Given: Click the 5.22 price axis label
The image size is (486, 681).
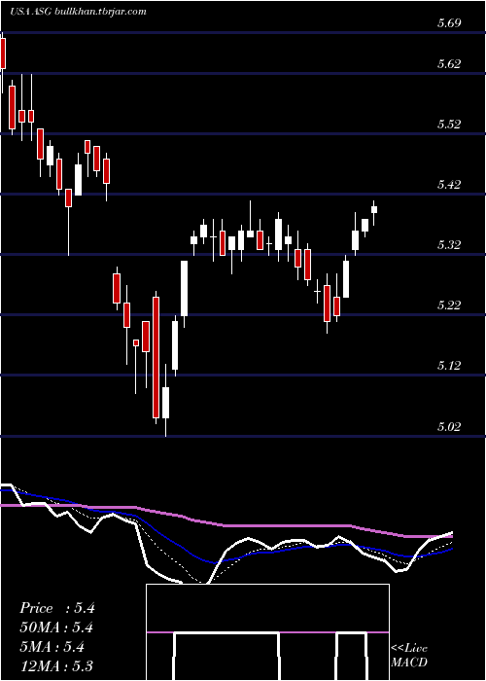Looking at the screenshot, I should (x=449, y=305).
